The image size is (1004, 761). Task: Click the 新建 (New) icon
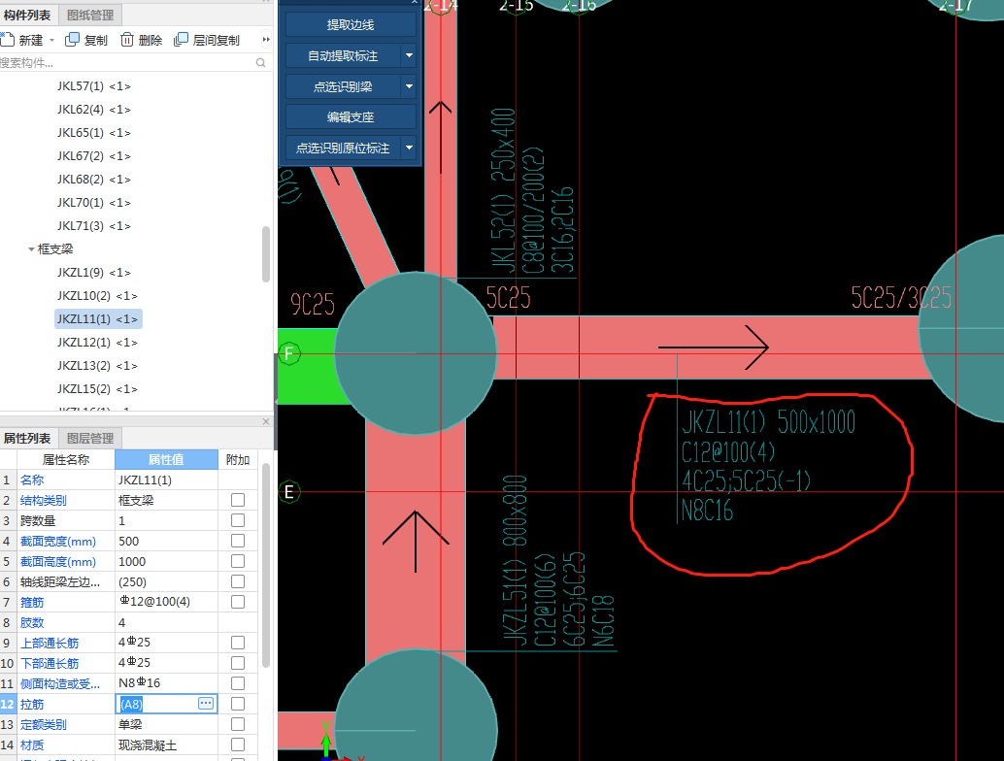(7, 40)
